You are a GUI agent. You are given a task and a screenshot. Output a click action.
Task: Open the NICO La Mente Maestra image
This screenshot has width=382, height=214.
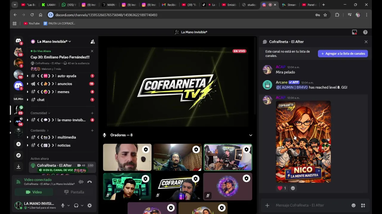(x=303, y=142)
